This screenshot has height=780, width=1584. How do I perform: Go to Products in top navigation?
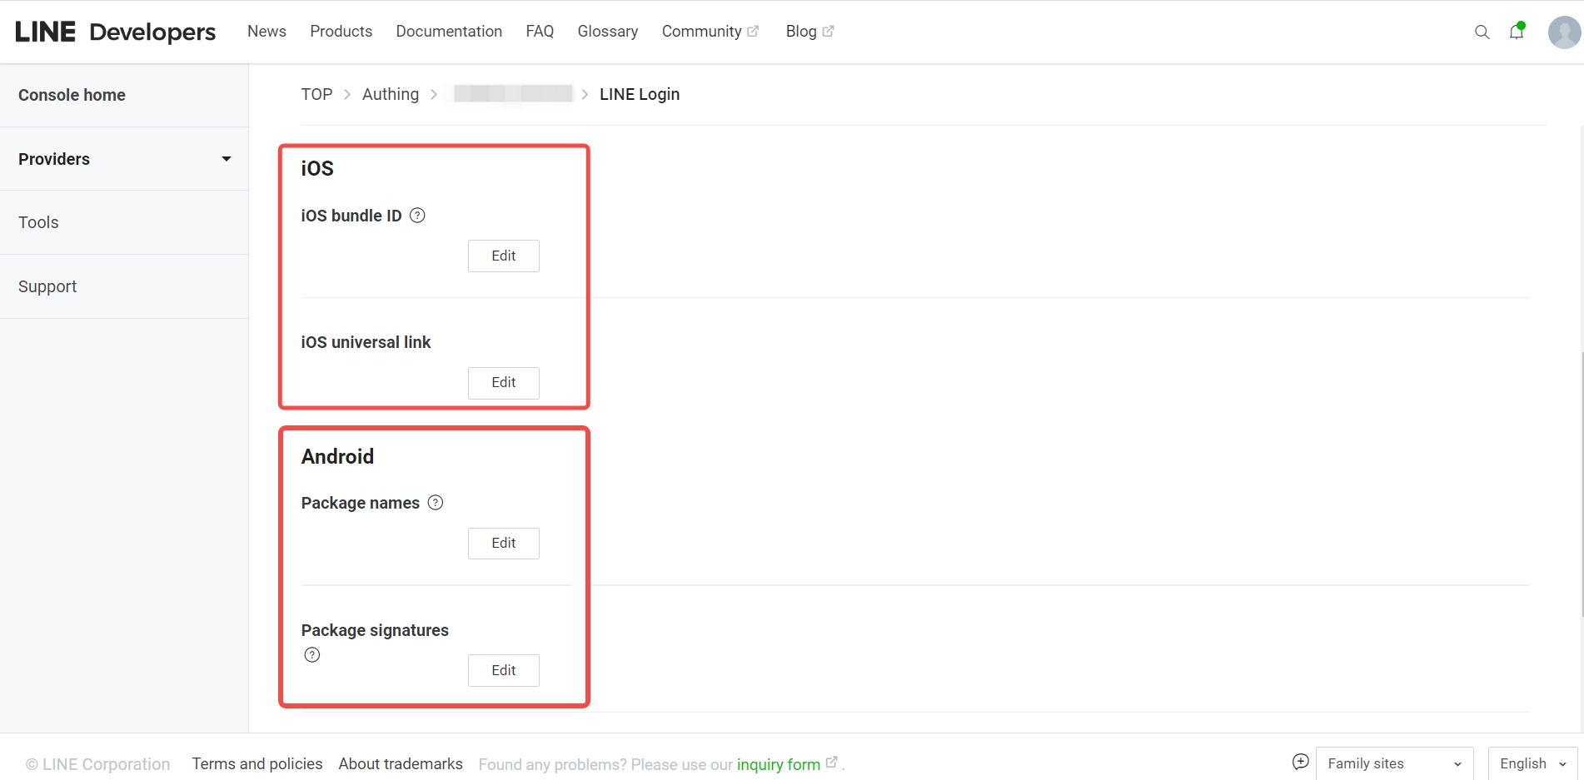coord(341,32)
